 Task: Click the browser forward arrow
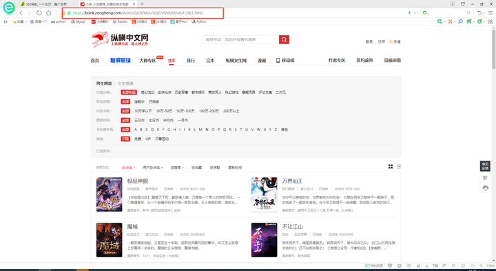tap(30, 13)
